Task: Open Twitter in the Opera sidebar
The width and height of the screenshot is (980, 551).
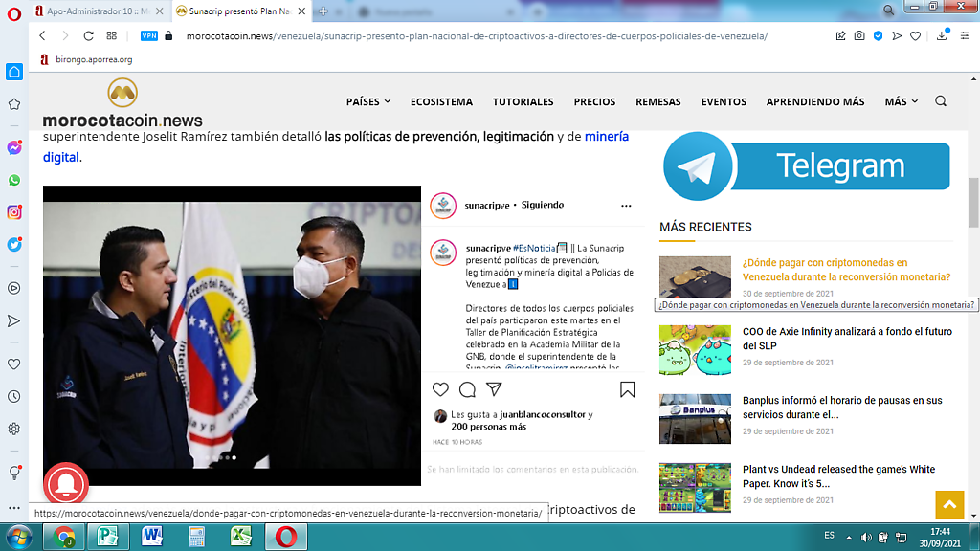Action: pyautogui.click(x=14, y=244)
